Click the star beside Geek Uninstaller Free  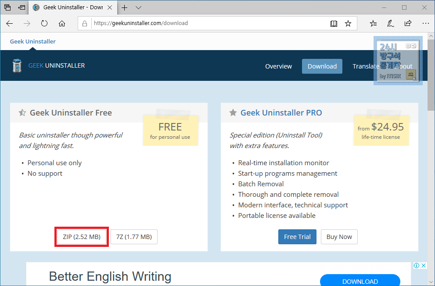pyautogui.click(x=22, y=112)
